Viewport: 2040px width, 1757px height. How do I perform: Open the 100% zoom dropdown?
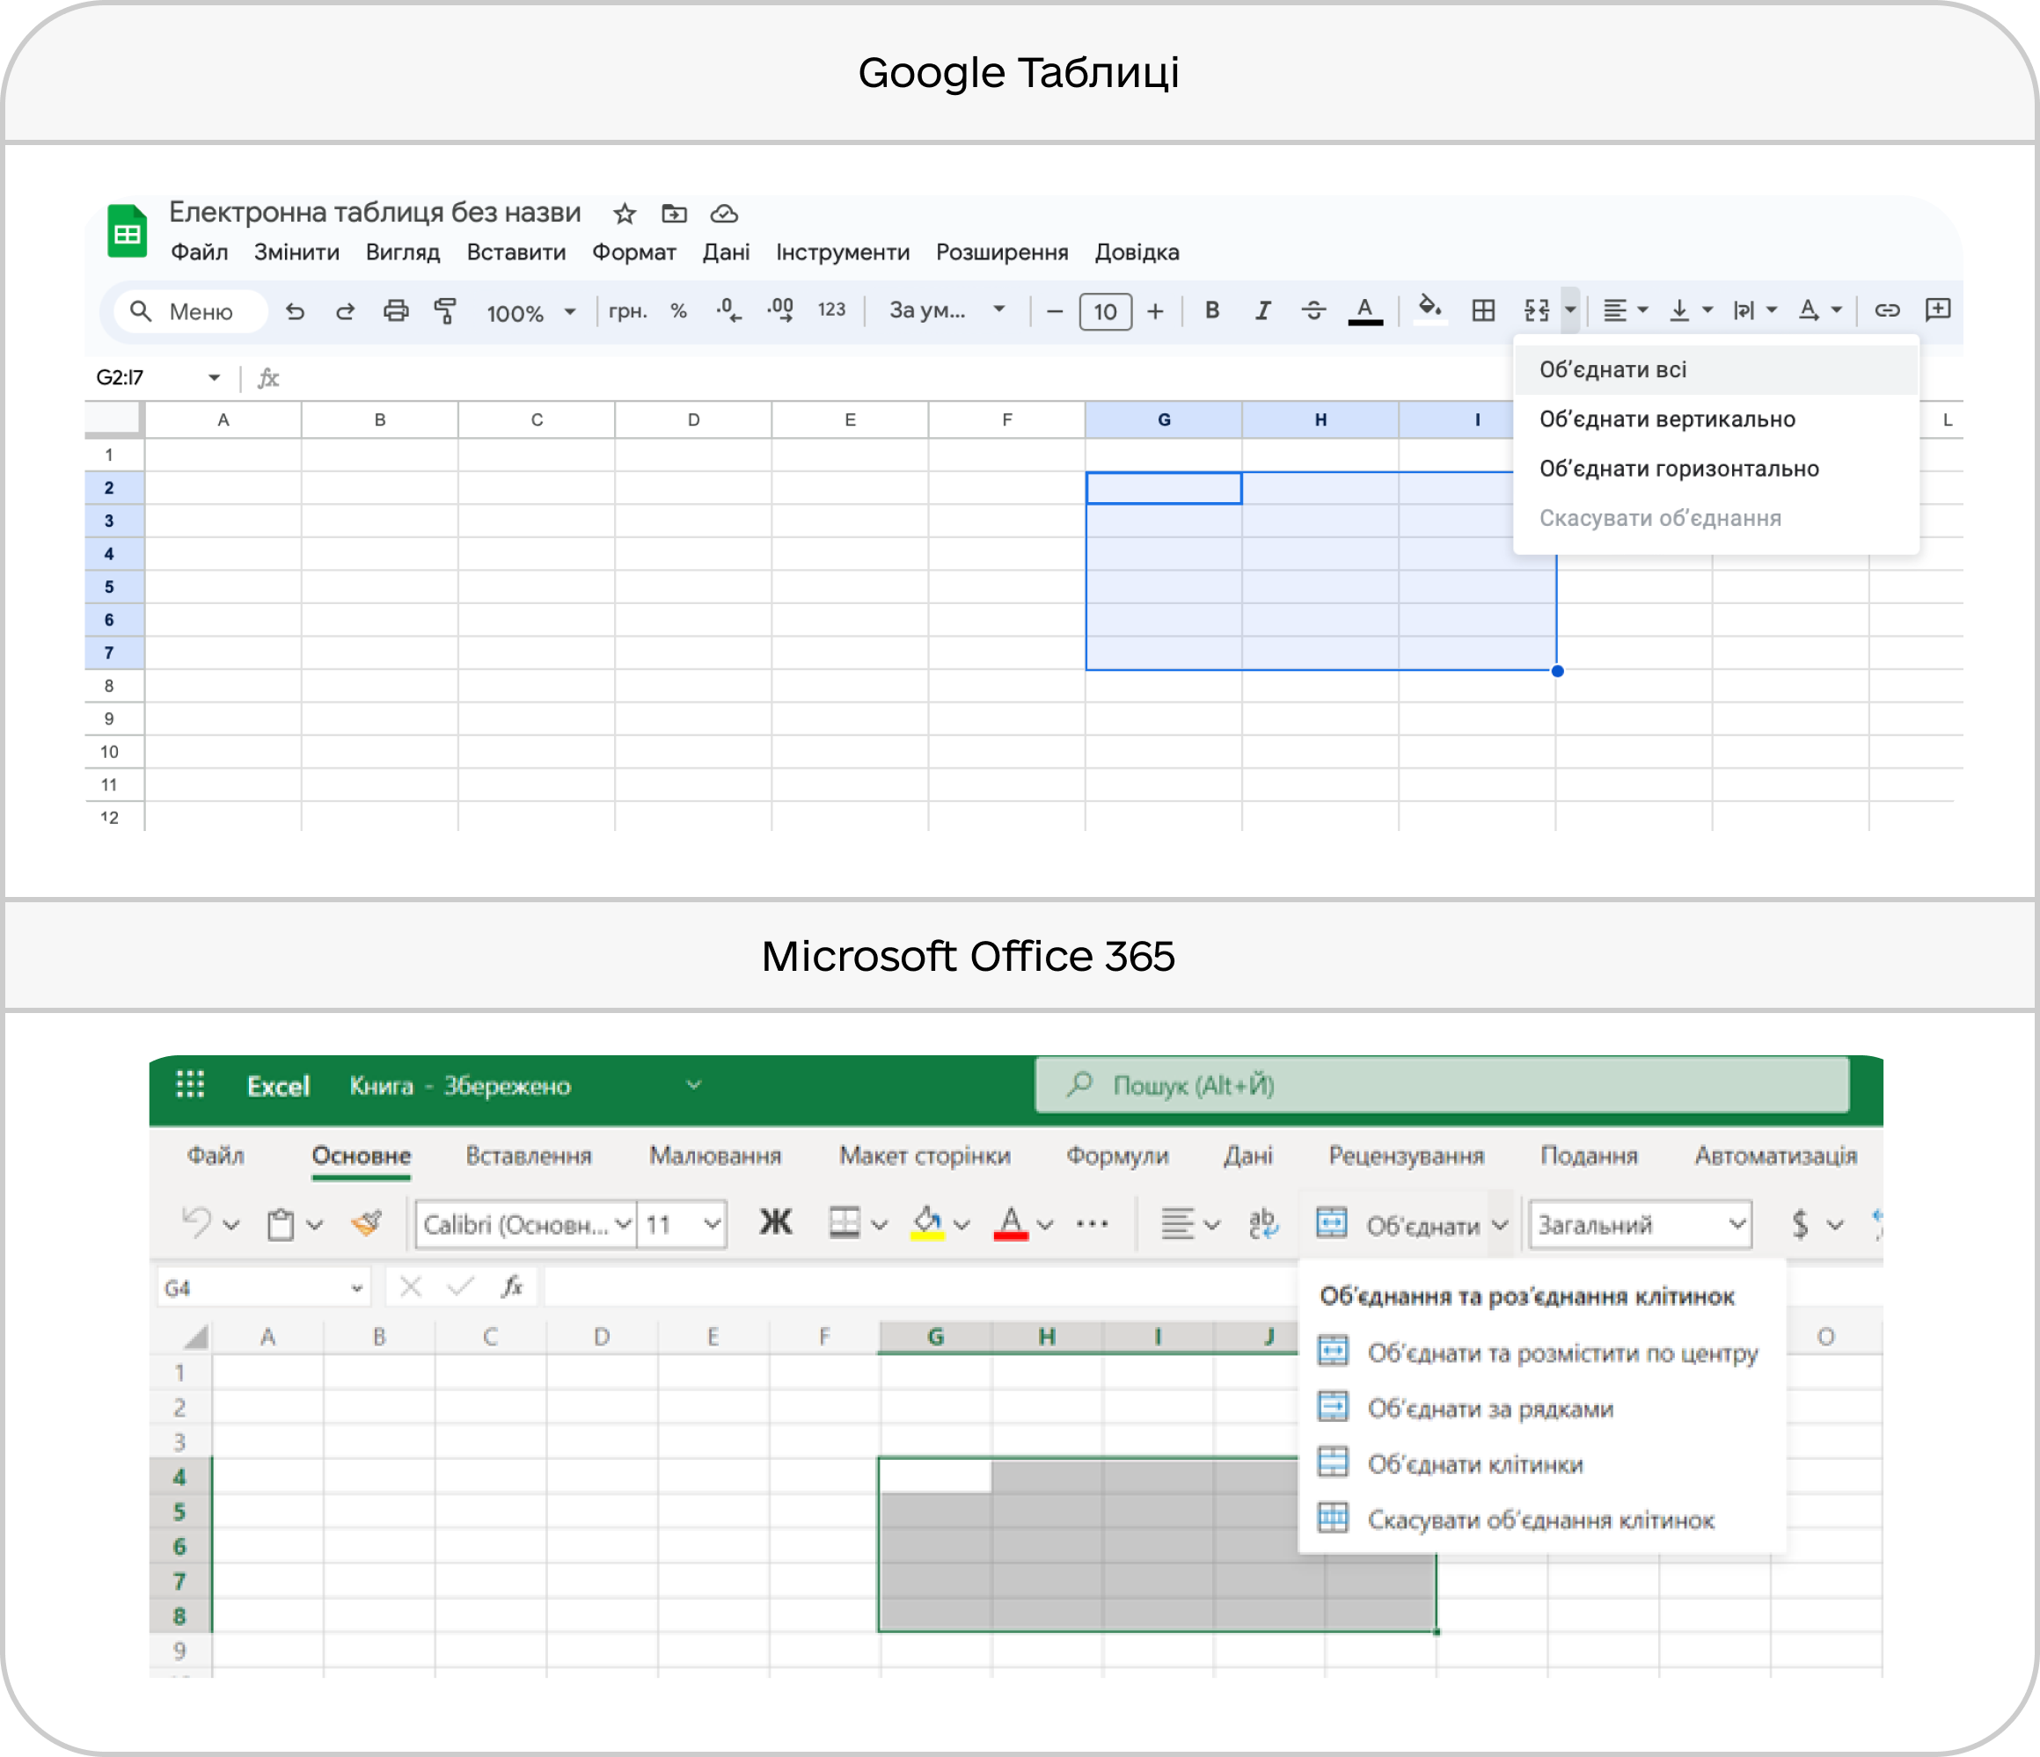click(x=530, y=312)
